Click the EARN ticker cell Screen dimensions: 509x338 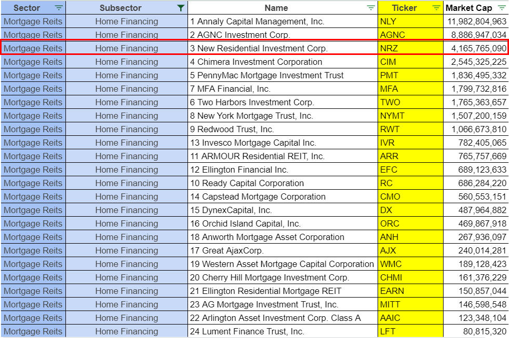[411, 291]
